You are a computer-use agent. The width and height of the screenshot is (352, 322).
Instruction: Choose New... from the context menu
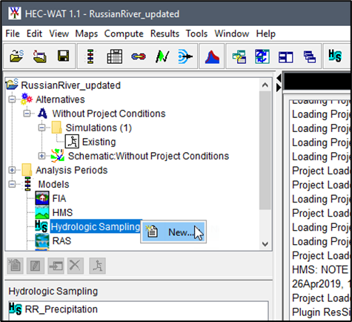pos(173,232)
